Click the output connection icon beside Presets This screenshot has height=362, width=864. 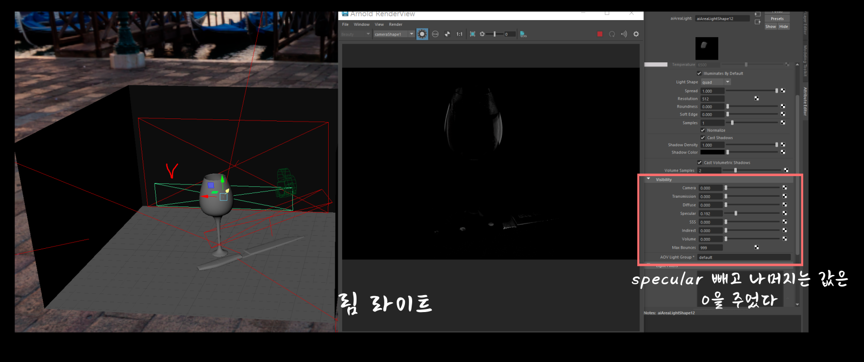pyautogui.click(x=757, y=22)
